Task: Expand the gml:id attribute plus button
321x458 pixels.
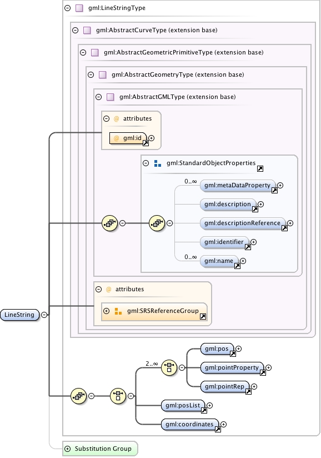Action: (151, 138)
